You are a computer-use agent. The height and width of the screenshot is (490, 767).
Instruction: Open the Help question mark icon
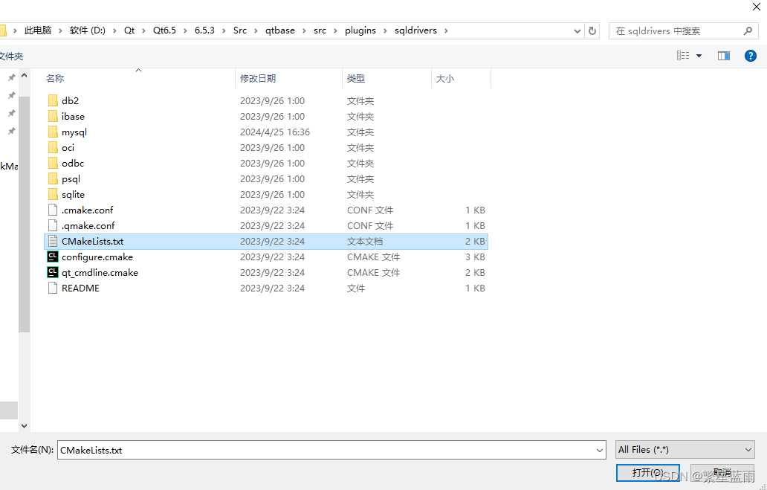(x=751, y=55)
